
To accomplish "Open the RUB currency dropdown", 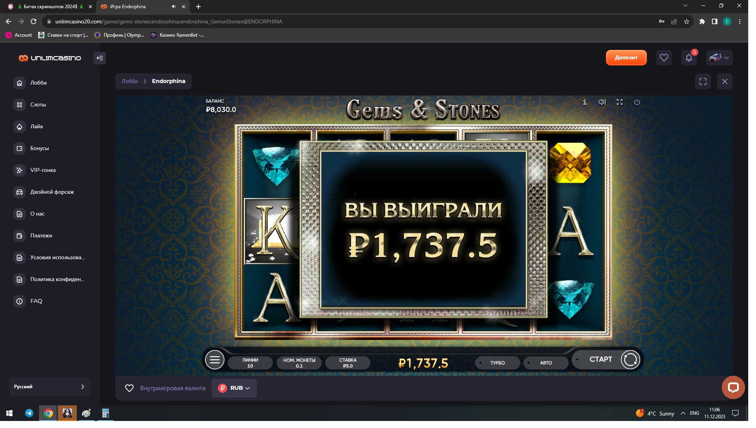I will pyautogui.click(x=234, y=388).
